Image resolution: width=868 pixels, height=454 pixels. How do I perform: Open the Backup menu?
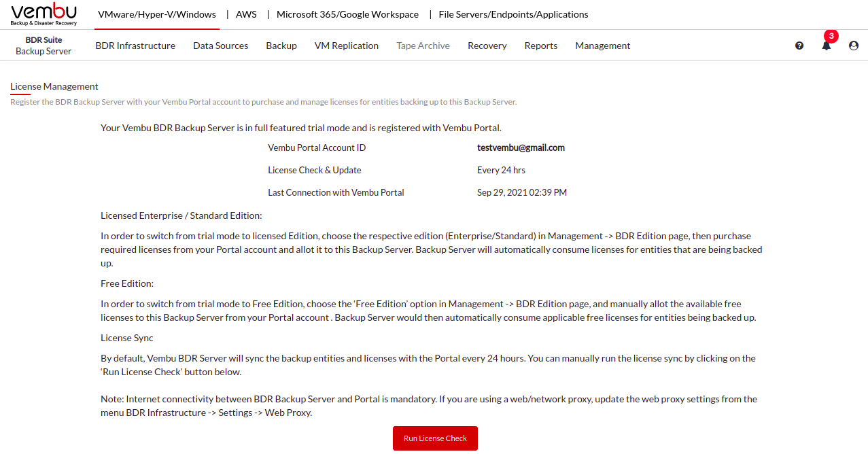(281, 46)
